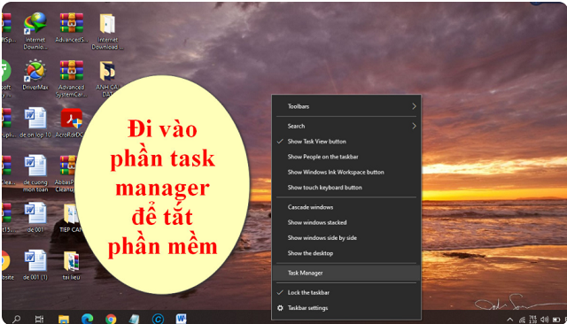Expand the Search submenu arrow

(x=414, y=126)
